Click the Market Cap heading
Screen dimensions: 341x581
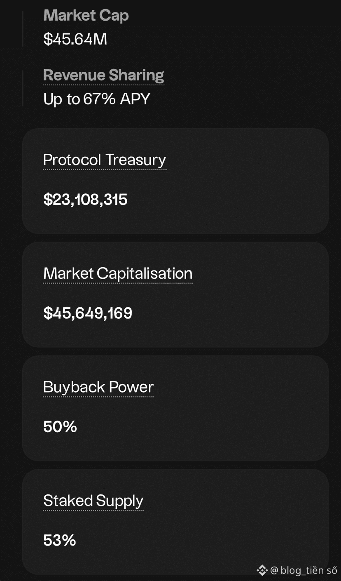click(86, 16)
